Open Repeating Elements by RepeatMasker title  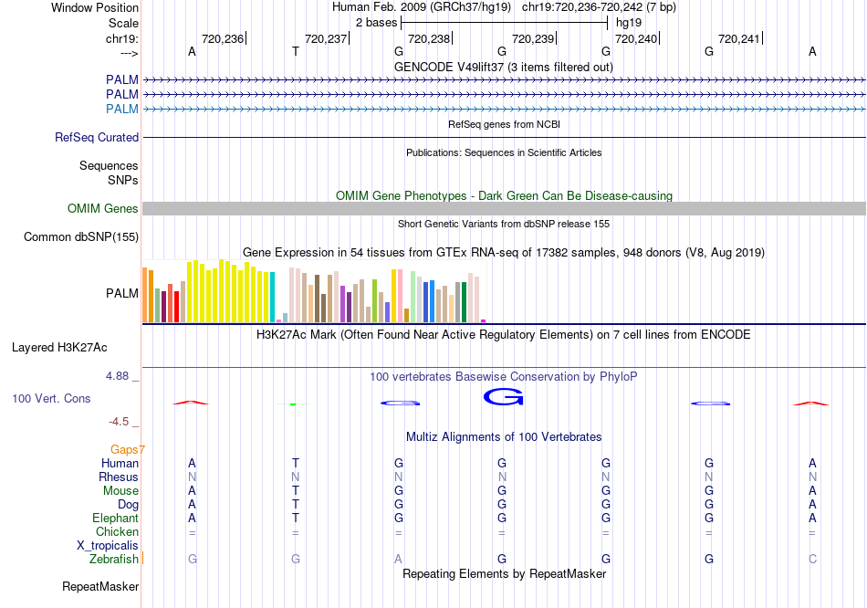504,573
